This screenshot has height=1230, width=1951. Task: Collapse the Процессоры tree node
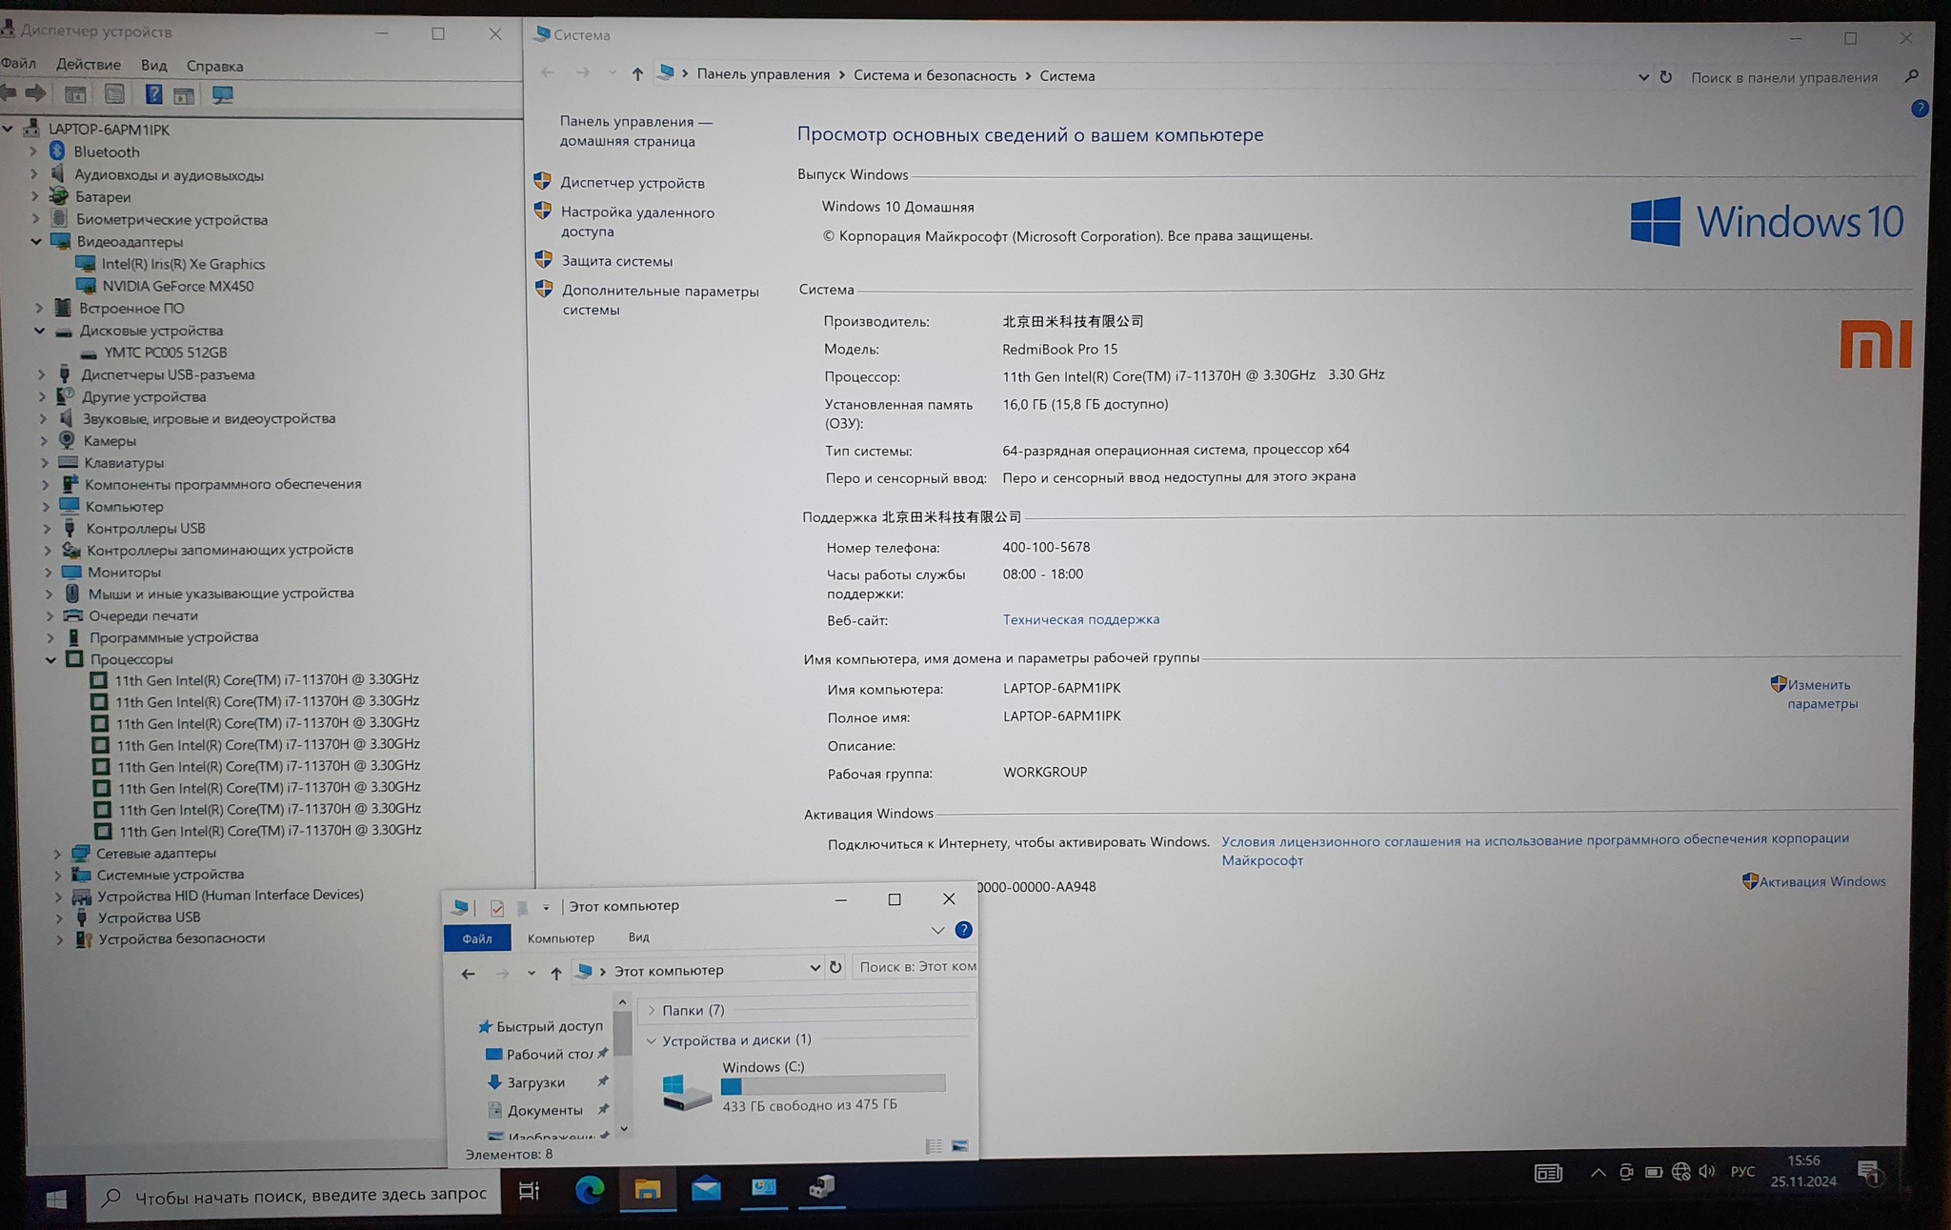point(51,659)
